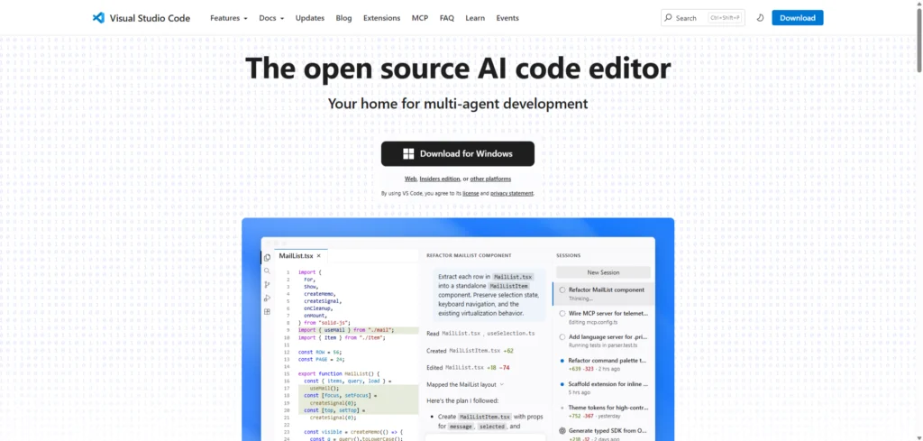Select Wire MCP server for telemet... session
923x441 pixels.
point(603,317)
